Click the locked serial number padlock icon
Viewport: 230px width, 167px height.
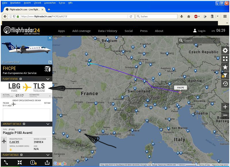(x=11, y=149)
